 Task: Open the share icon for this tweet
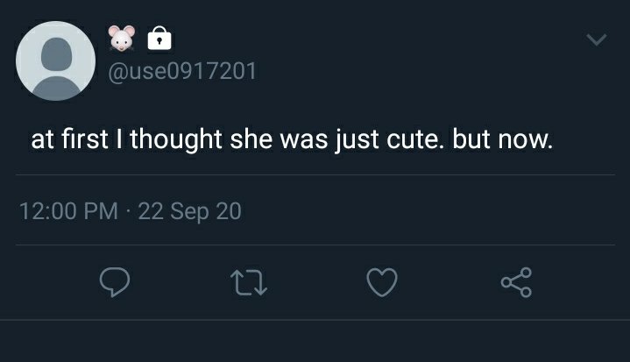pos(516,282)
